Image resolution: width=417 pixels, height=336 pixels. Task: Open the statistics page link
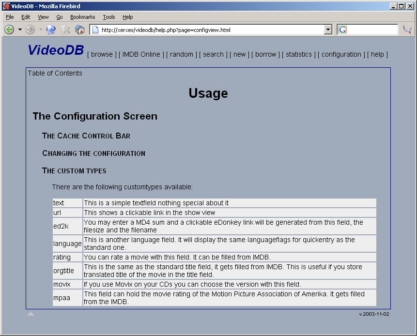298,54
